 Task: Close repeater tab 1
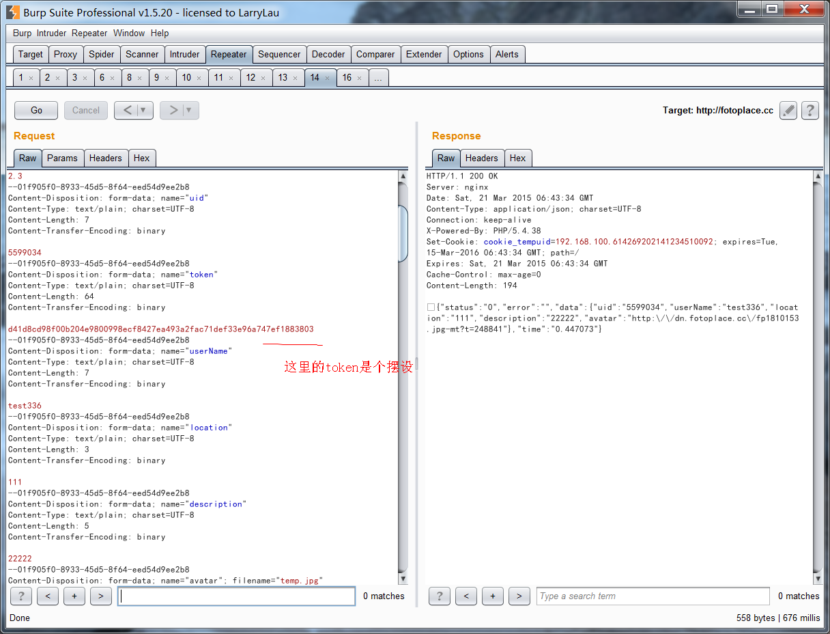tap(31, 79)
